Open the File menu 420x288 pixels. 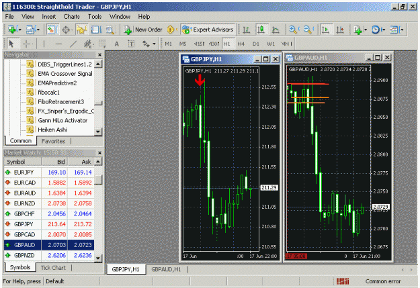click(x=9, y=17)
